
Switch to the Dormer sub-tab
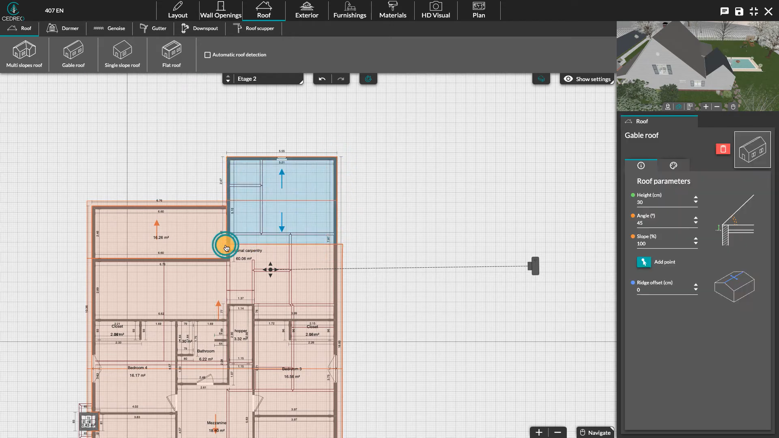(x=63, y=28)
